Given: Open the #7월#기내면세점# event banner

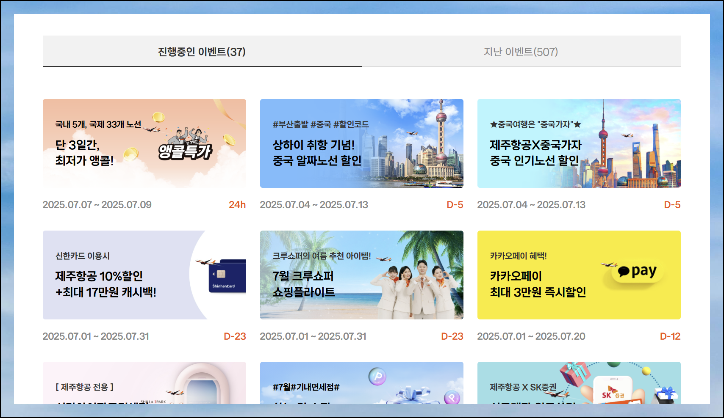Looking at the screenshot, I should (x=362, y=383).
